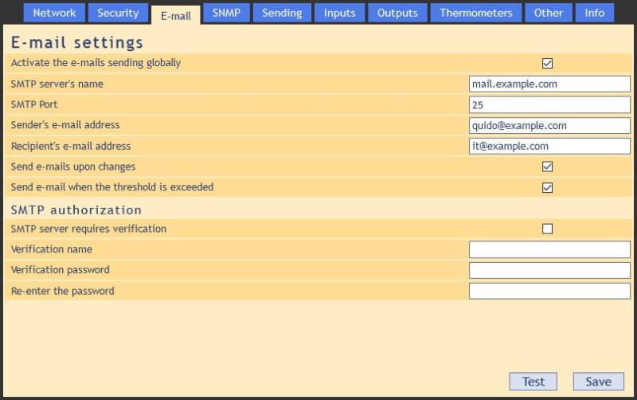Click the Verification name input box
This screenshot has width=637, height=400.
(x=549, y=250)
